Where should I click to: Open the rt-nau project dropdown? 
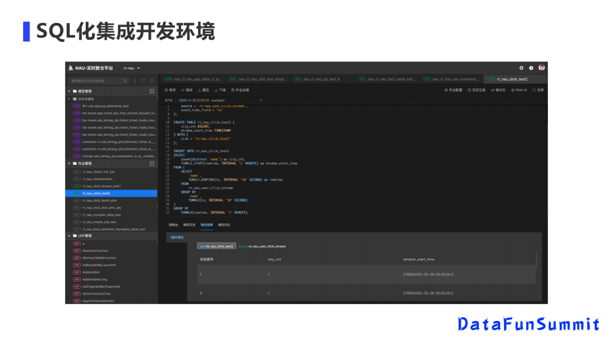pyautogui.click(x=131, y=68)
